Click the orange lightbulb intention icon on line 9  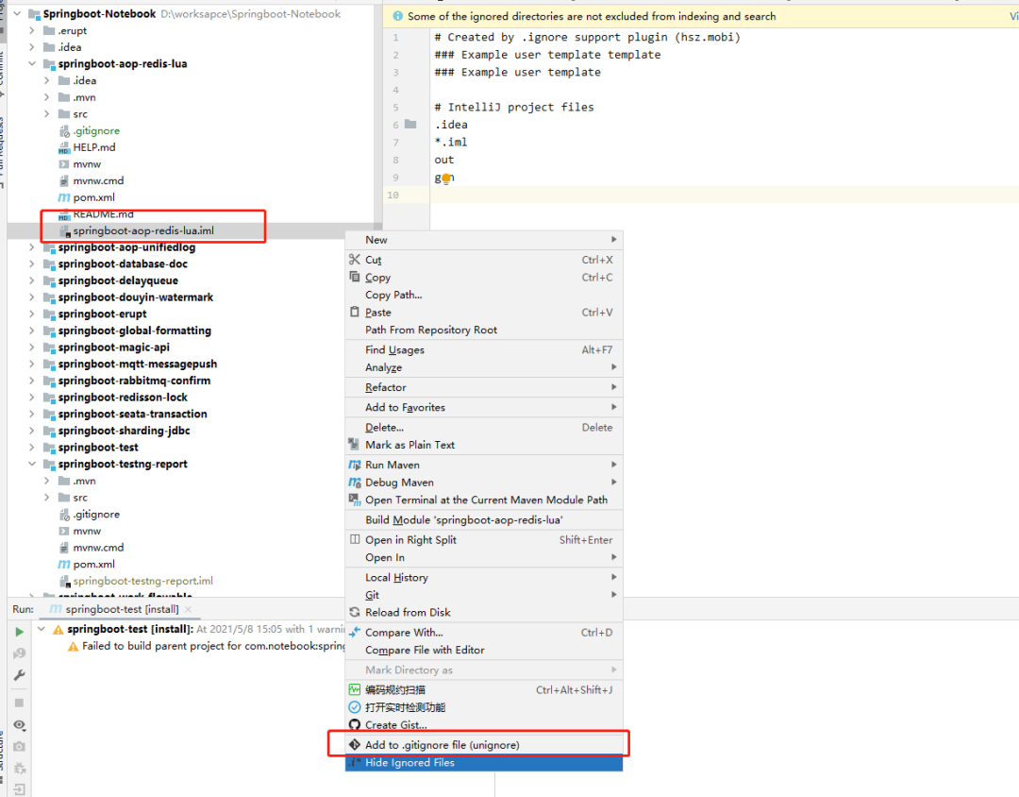[445, 178]
